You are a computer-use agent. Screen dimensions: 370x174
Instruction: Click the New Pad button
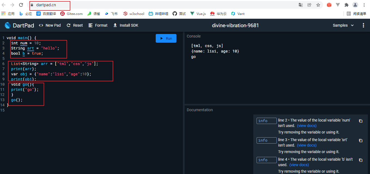[x=50, y=25]
